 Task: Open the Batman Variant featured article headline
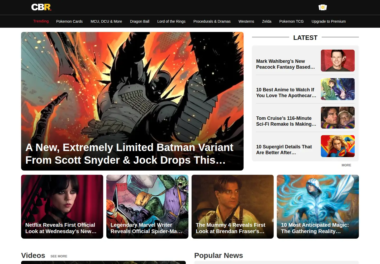pyautogui.click(x=129, y=154)
